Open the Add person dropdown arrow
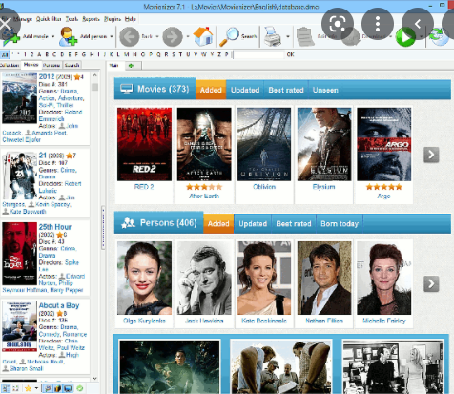Viewport: 454px width, 394px height. point(112,36)
